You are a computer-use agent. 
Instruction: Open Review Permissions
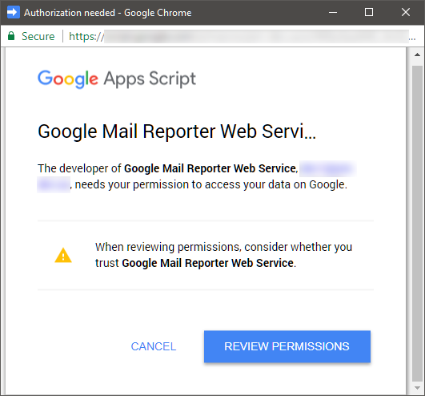click(x=287, y=346)
